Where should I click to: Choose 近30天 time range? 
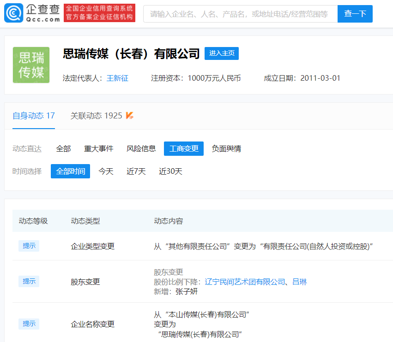[x=170, y=171]
